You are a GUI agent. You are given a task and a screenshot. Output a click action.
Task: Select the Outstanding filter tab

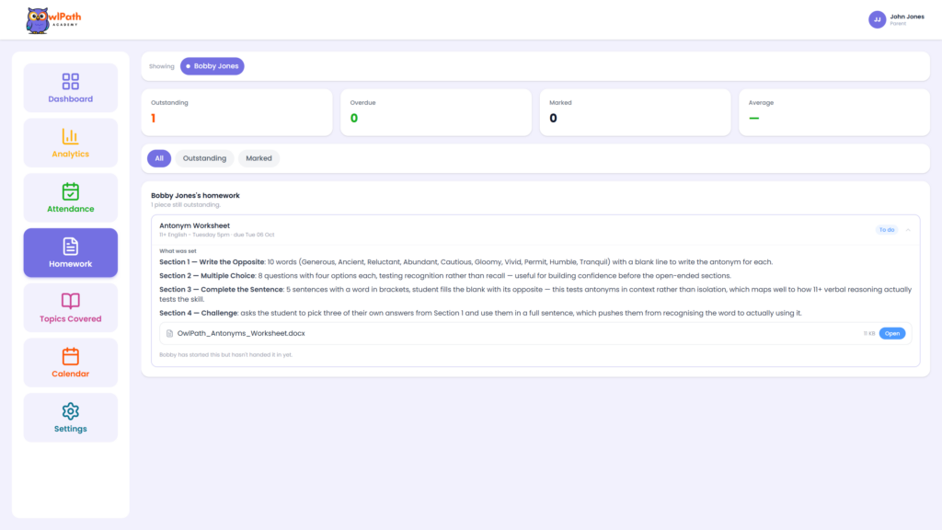click(x=204, y=158)
